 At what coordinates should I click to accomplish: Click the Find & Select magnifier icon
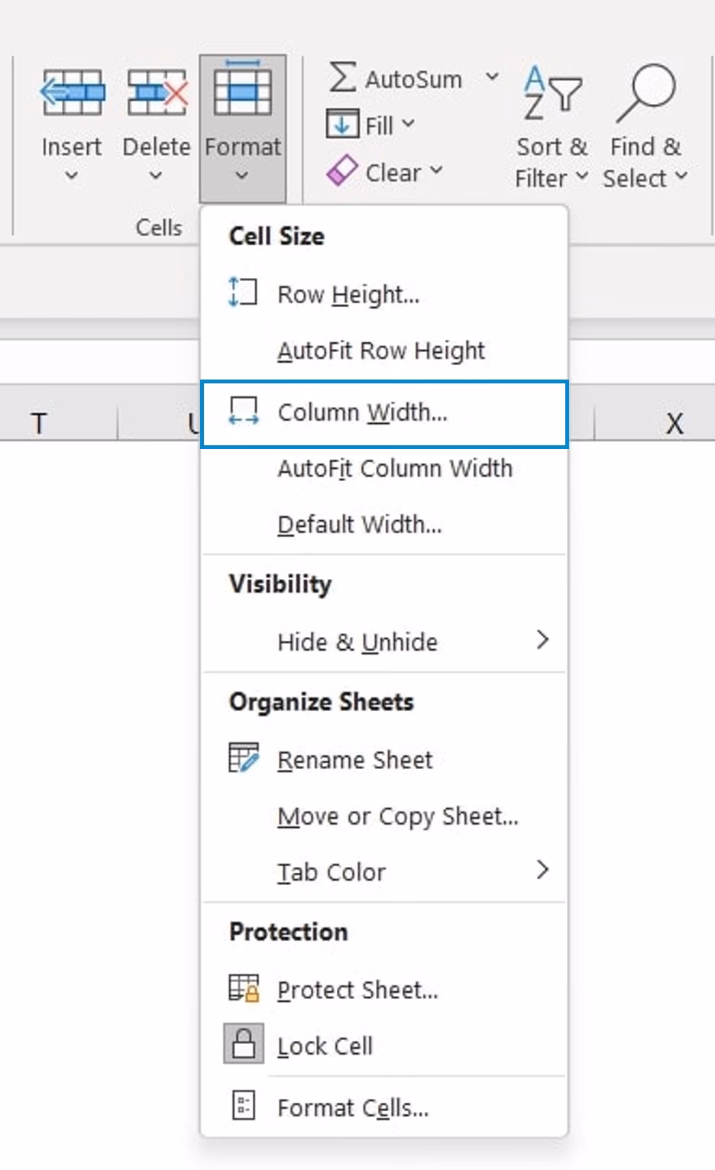point(645,90)
